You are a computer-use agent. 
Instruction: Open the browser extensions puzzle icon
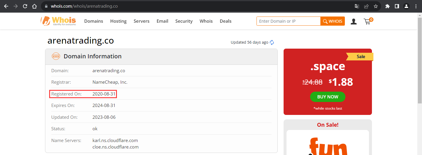(x=388, y=6)
